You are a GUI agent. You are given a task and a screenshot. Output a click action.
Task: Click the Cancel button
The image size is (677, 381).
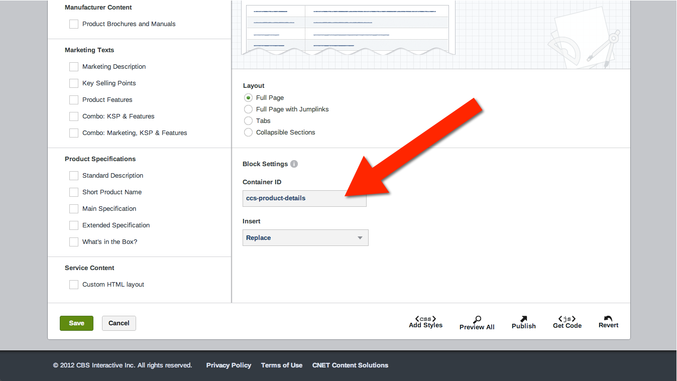click(119, 323)
